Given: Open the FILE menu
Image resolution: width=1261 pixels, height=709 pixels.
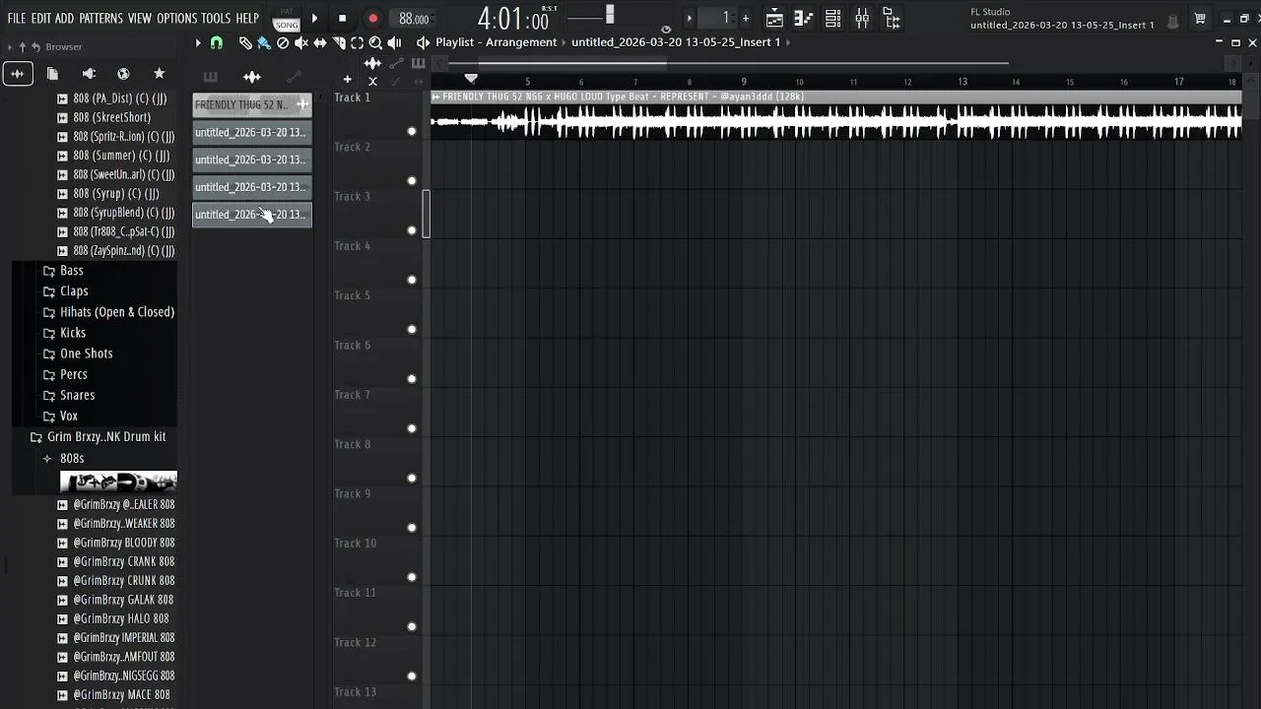Looking at the screenshot, I should [x=17, y=19].
